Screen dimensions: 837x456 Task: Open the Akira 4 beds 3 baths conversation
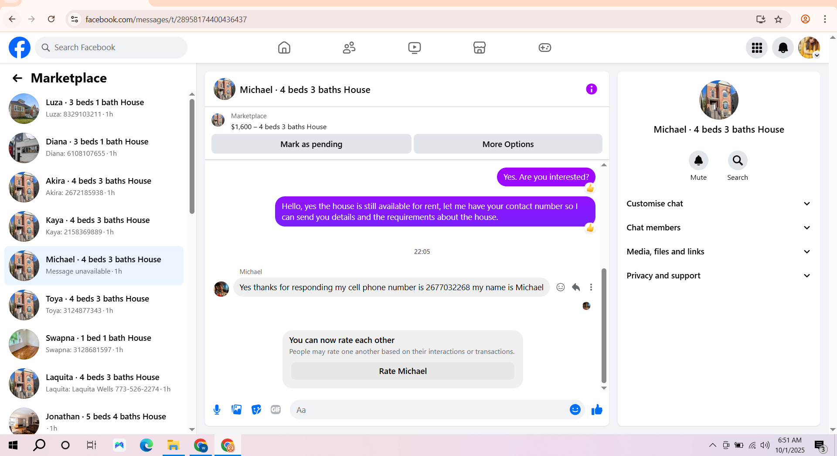94,187
